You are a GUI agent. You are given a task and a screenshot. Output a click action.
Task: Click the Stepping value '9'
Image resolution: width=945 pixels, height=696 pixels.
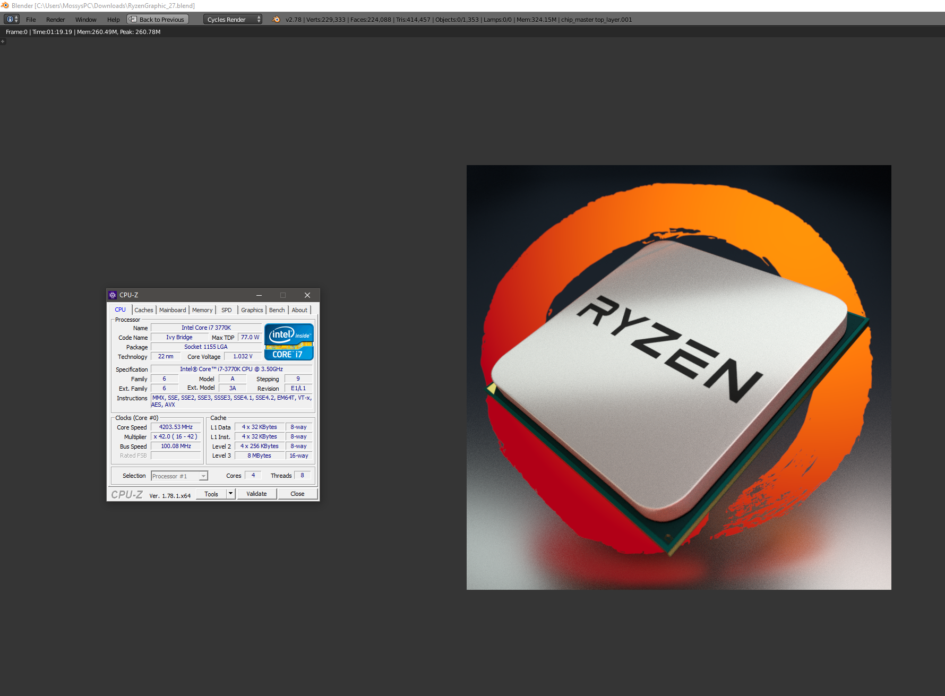[x=298, y=379]
